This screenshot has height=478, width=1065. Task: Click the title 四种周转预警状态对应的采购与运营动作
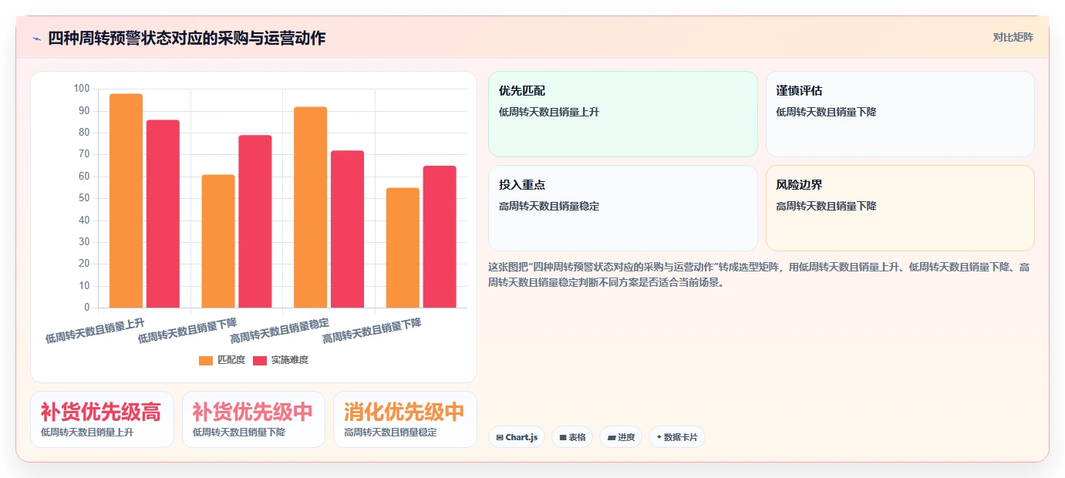(x=187, y=38)
